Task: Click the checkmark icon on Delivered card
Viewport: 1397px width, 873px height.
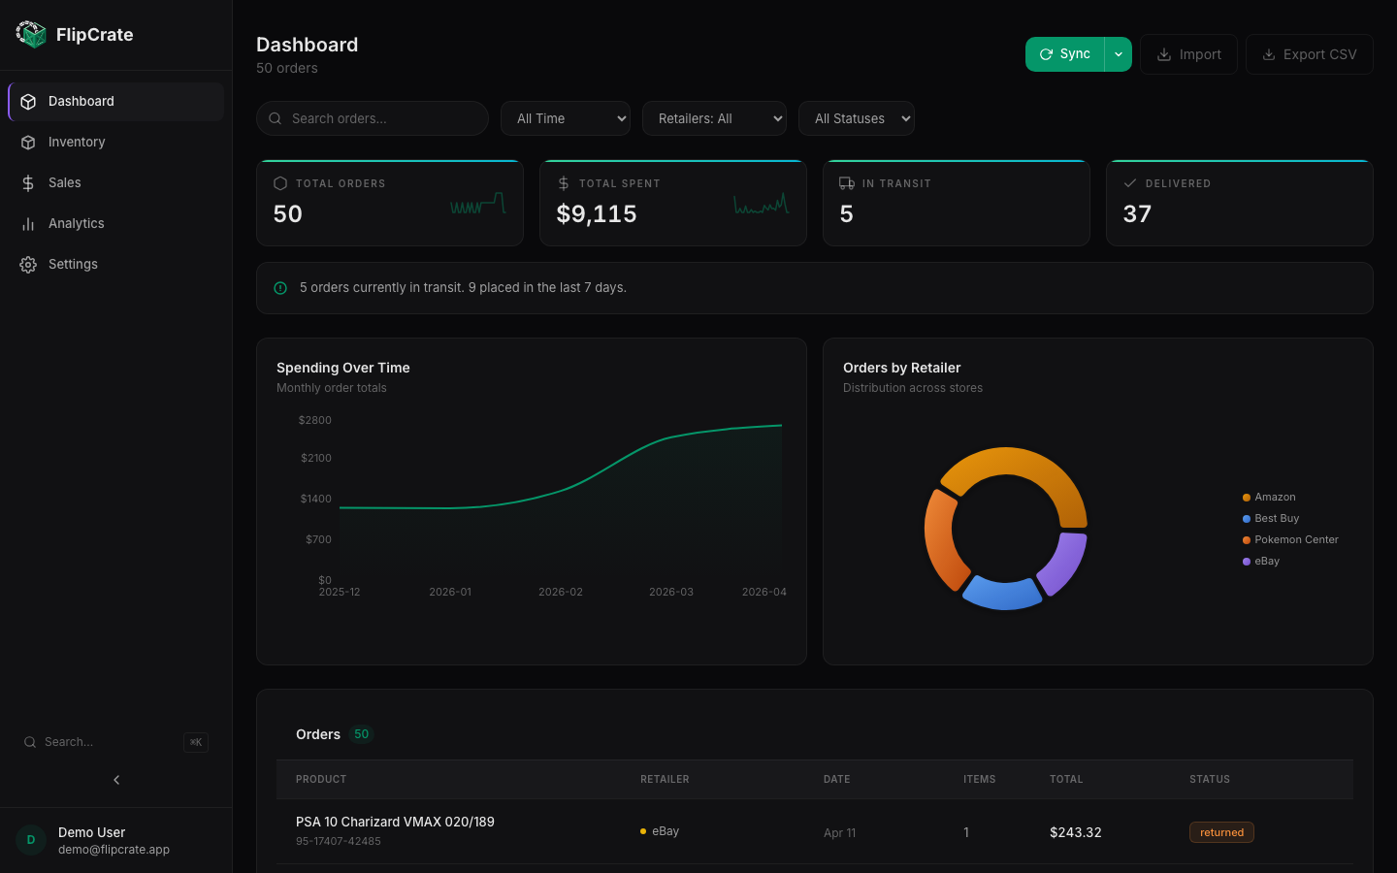Action: click(1130, 182)
